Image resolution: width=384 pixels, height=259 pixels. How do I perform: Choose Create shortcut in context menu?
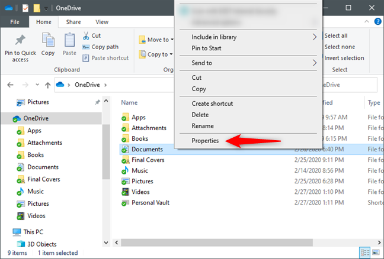pos(212,103)
